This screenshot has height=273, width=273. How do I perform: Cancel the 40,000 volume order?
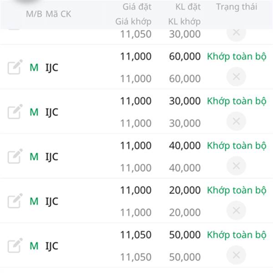point(236,166)
